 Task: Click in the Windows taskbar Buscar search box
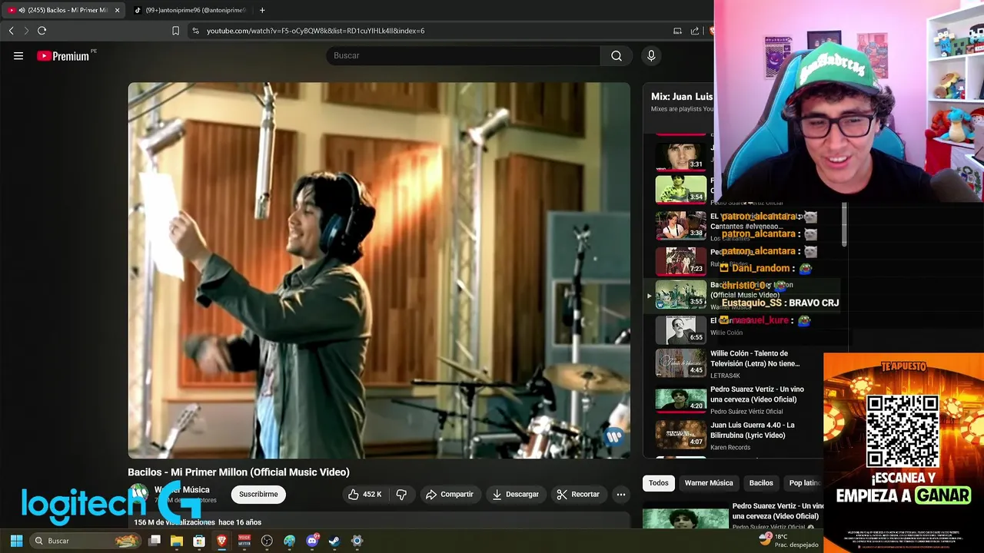(86, 541)
